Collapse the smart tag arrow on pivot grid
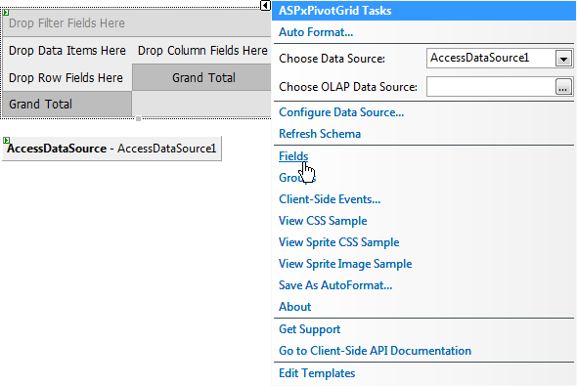Viewport: 577px width, 386px height. coord(265,6)
